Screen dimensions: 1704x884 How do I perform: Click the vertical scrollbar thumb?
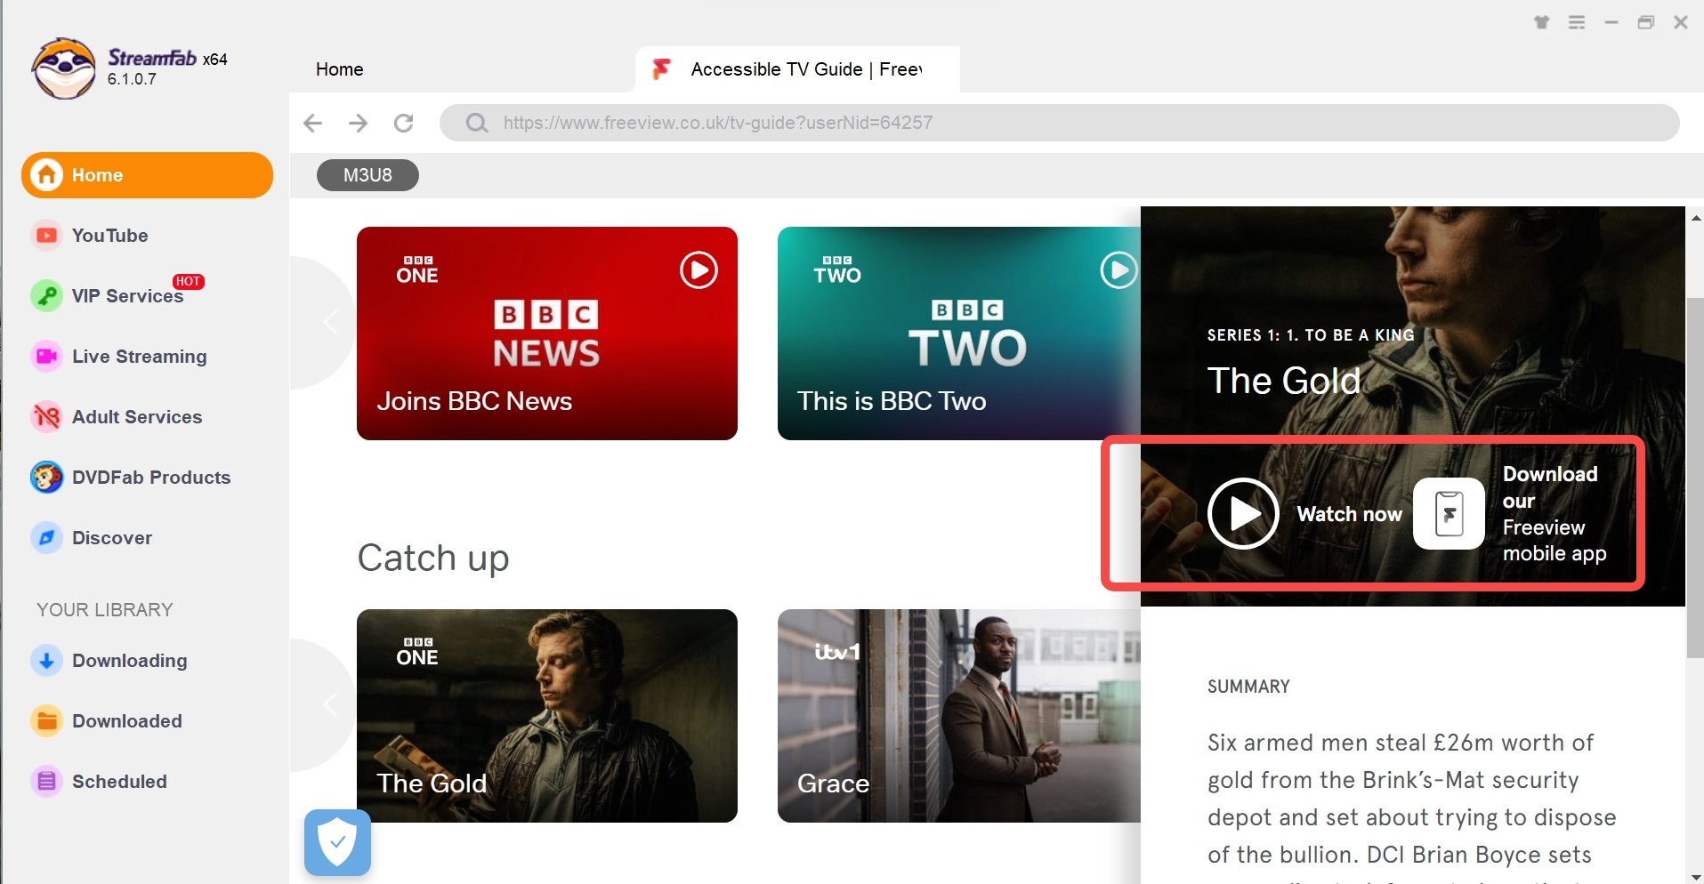(1695, 478)
